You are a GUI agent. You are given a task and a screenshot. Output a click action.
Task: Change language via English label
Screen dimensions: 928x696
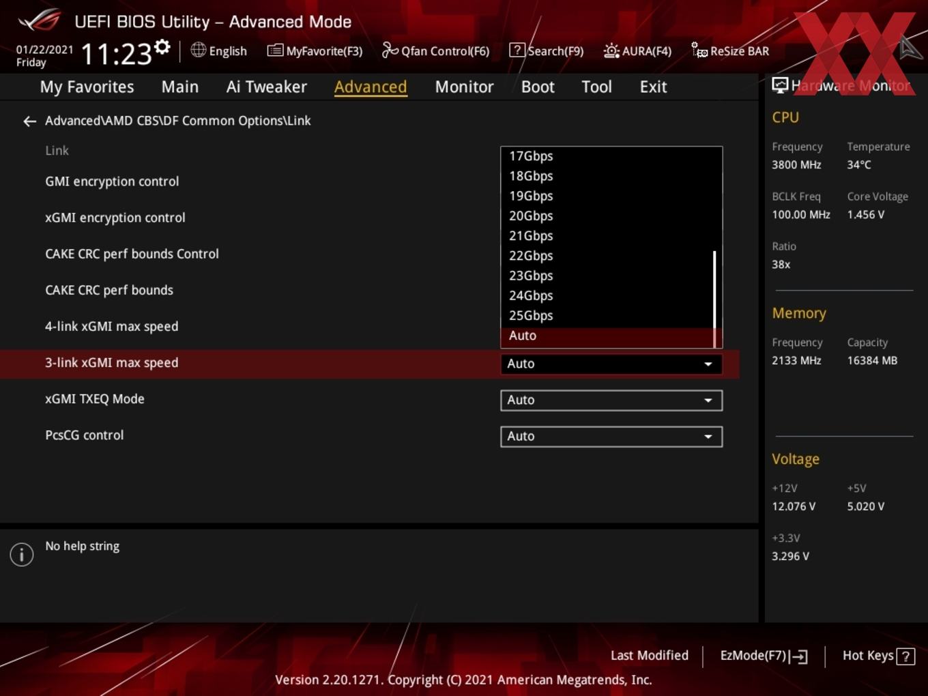(x=228, y=51)
